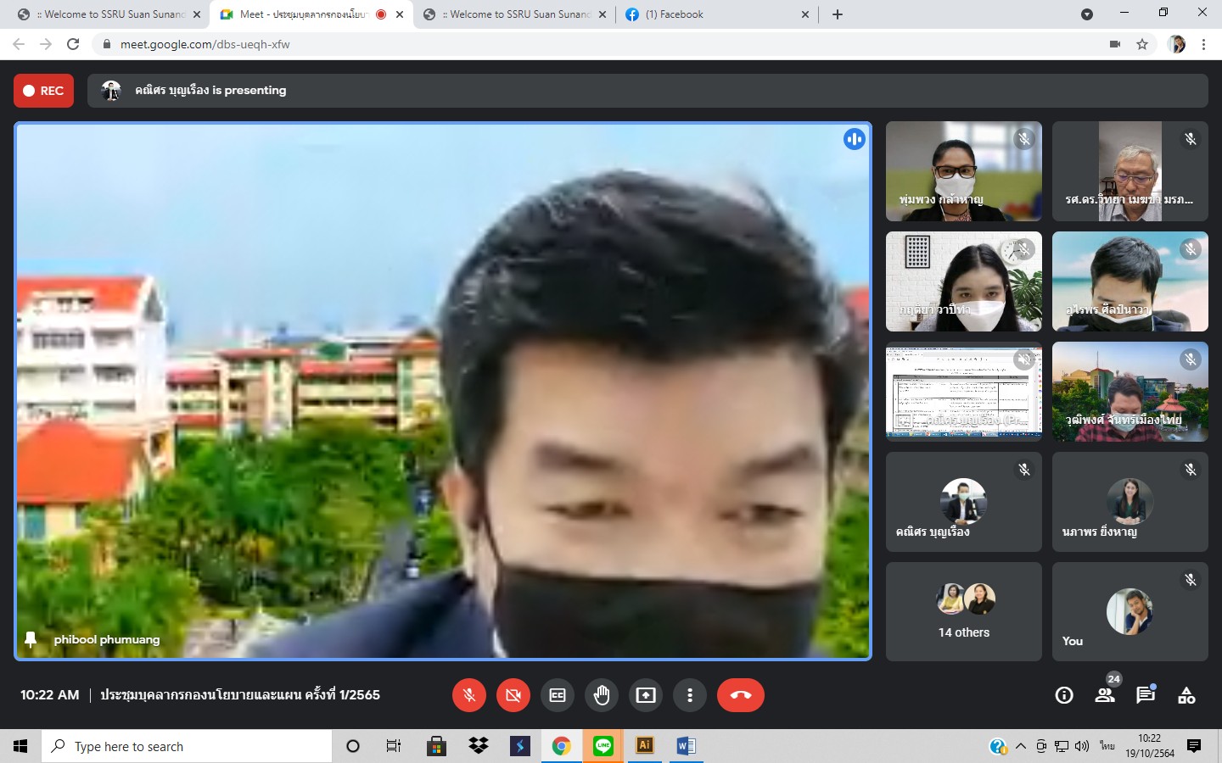Image resolution: width=1222 pixels, height=763 pixels.
Task: Open LINE app from taskbar
Action: click(603, 746)
